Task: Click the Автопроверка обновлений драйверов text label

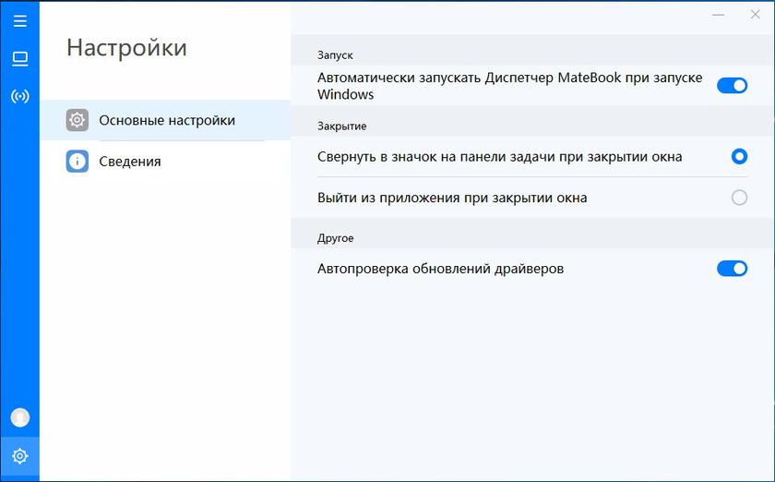Action: (440, 269)
